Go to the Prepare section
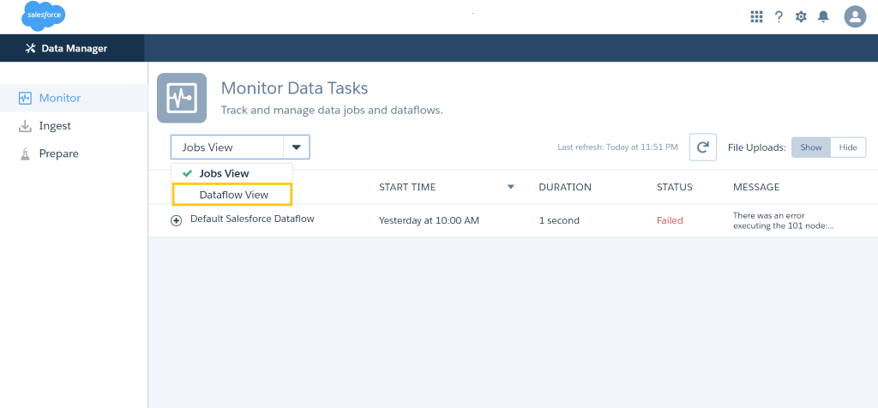 (x=74, y=154)
